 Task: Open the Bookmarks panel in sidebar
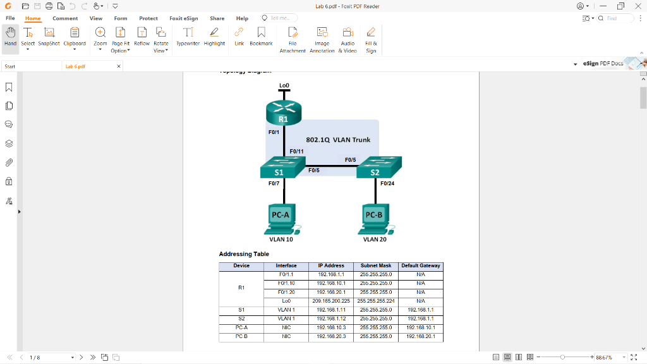pyautogui.click(x=8, y=87)
